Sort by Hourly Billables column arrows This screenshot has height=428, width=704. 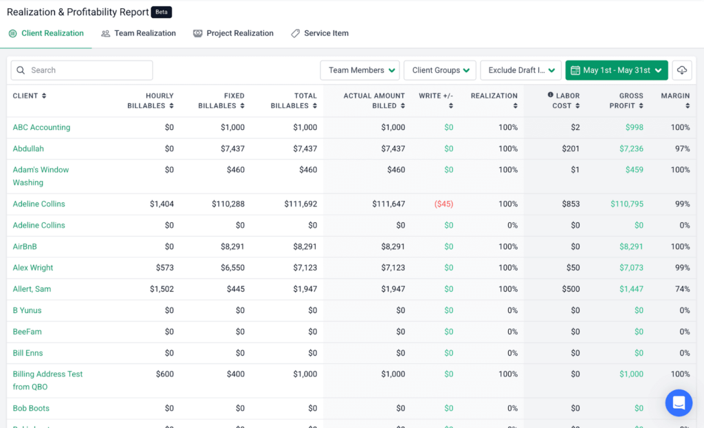pyautogui.click(x=171, y=106)
